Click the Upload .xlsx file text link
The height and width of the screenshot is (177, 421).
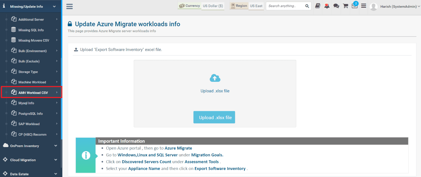tap(215, 91)
